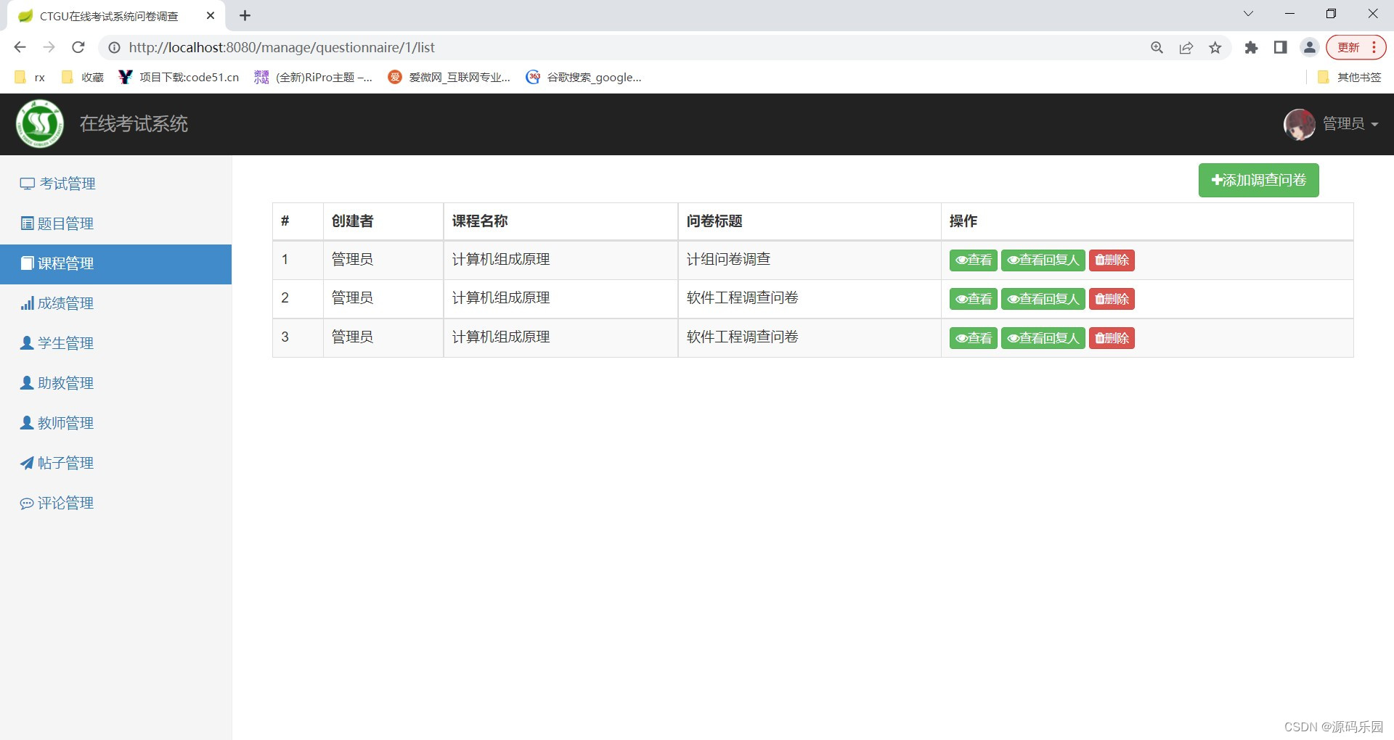Click the bookmark star in the address bar
This screenshot has width=1394, height=740.
1215,47
